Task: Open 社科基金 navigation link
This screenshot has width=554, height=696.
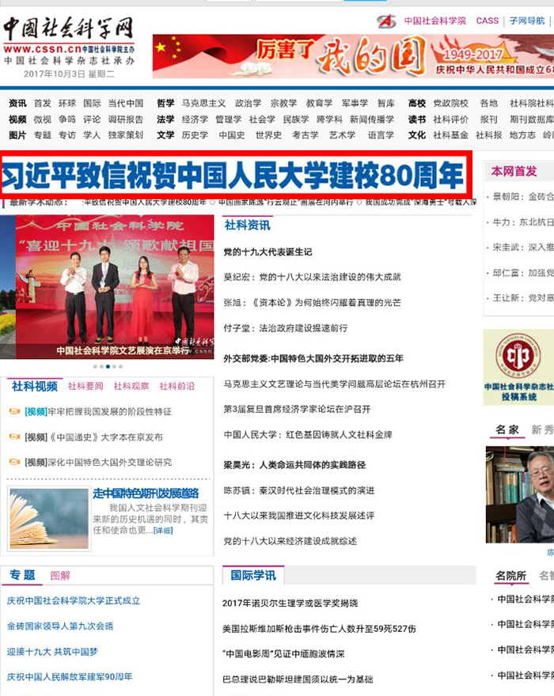Action: (x=451, y=135)
